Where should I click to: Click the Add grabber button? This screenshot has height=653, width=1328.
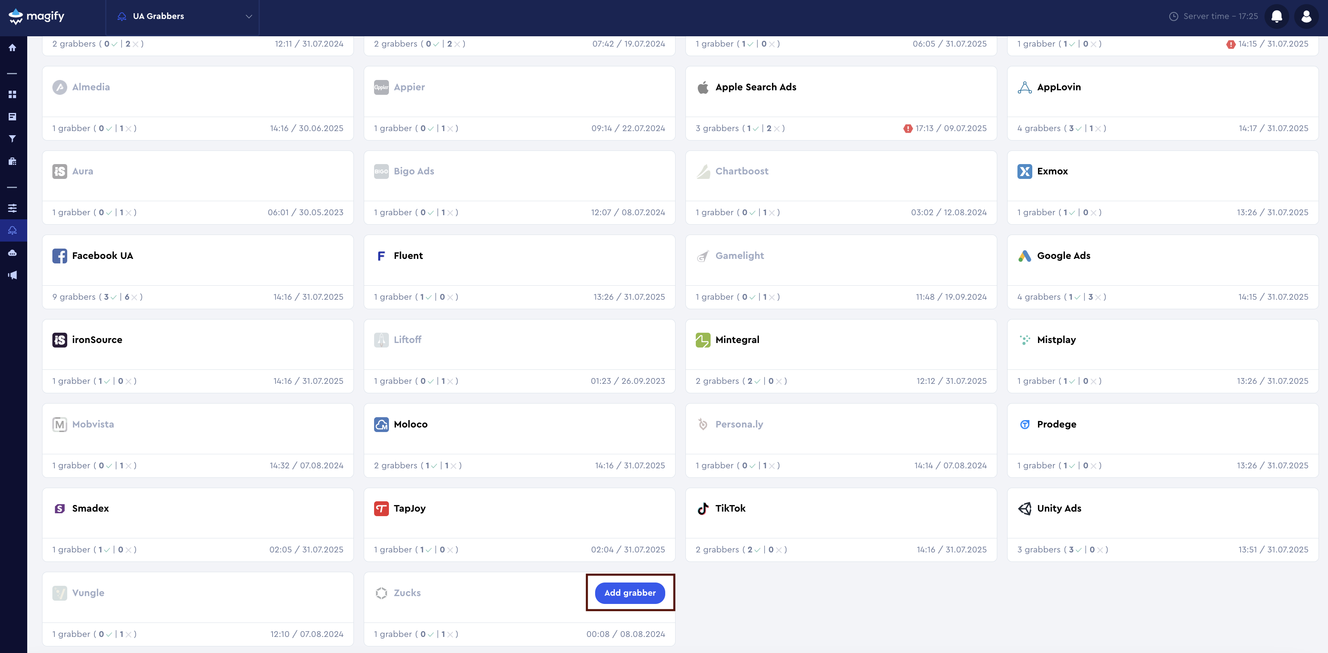coord(629,593)
